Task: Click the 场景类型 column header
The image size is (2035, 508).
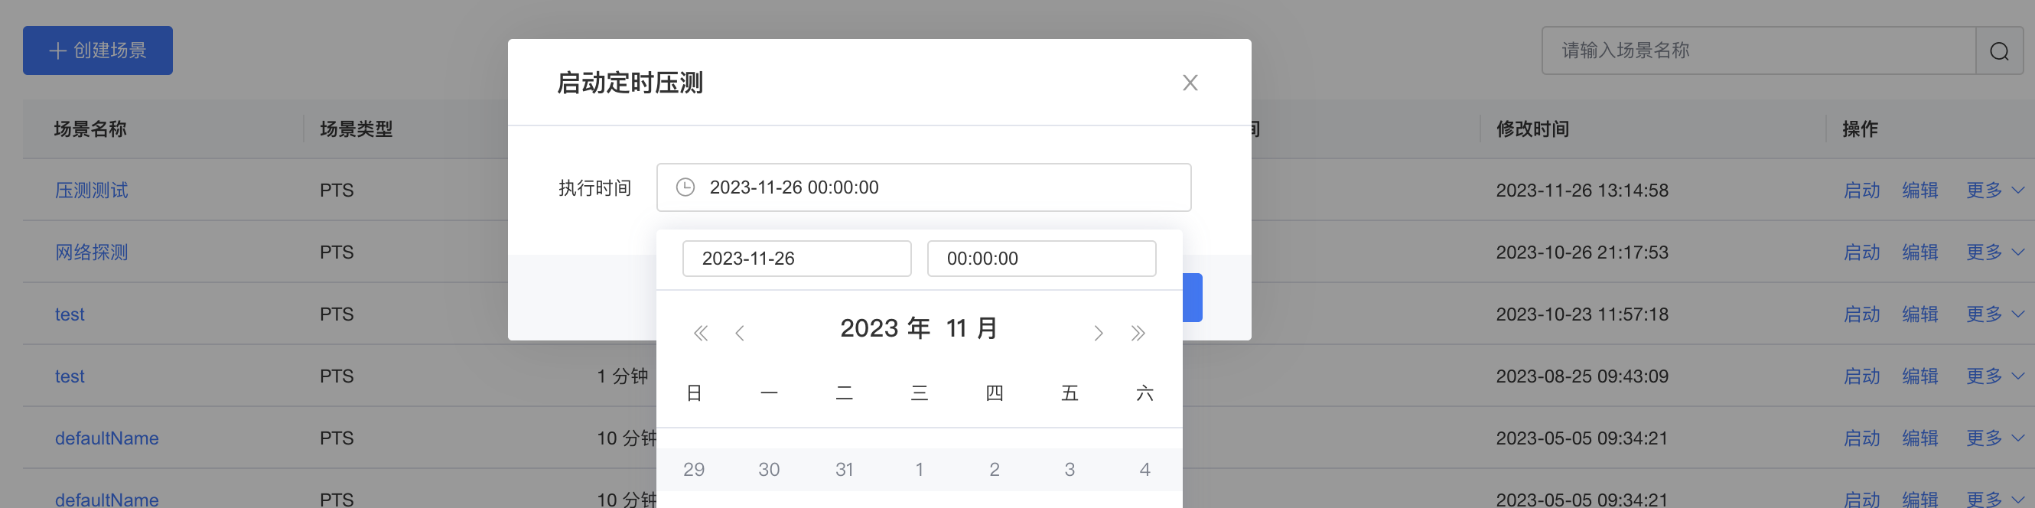Action: click(357, 129)
